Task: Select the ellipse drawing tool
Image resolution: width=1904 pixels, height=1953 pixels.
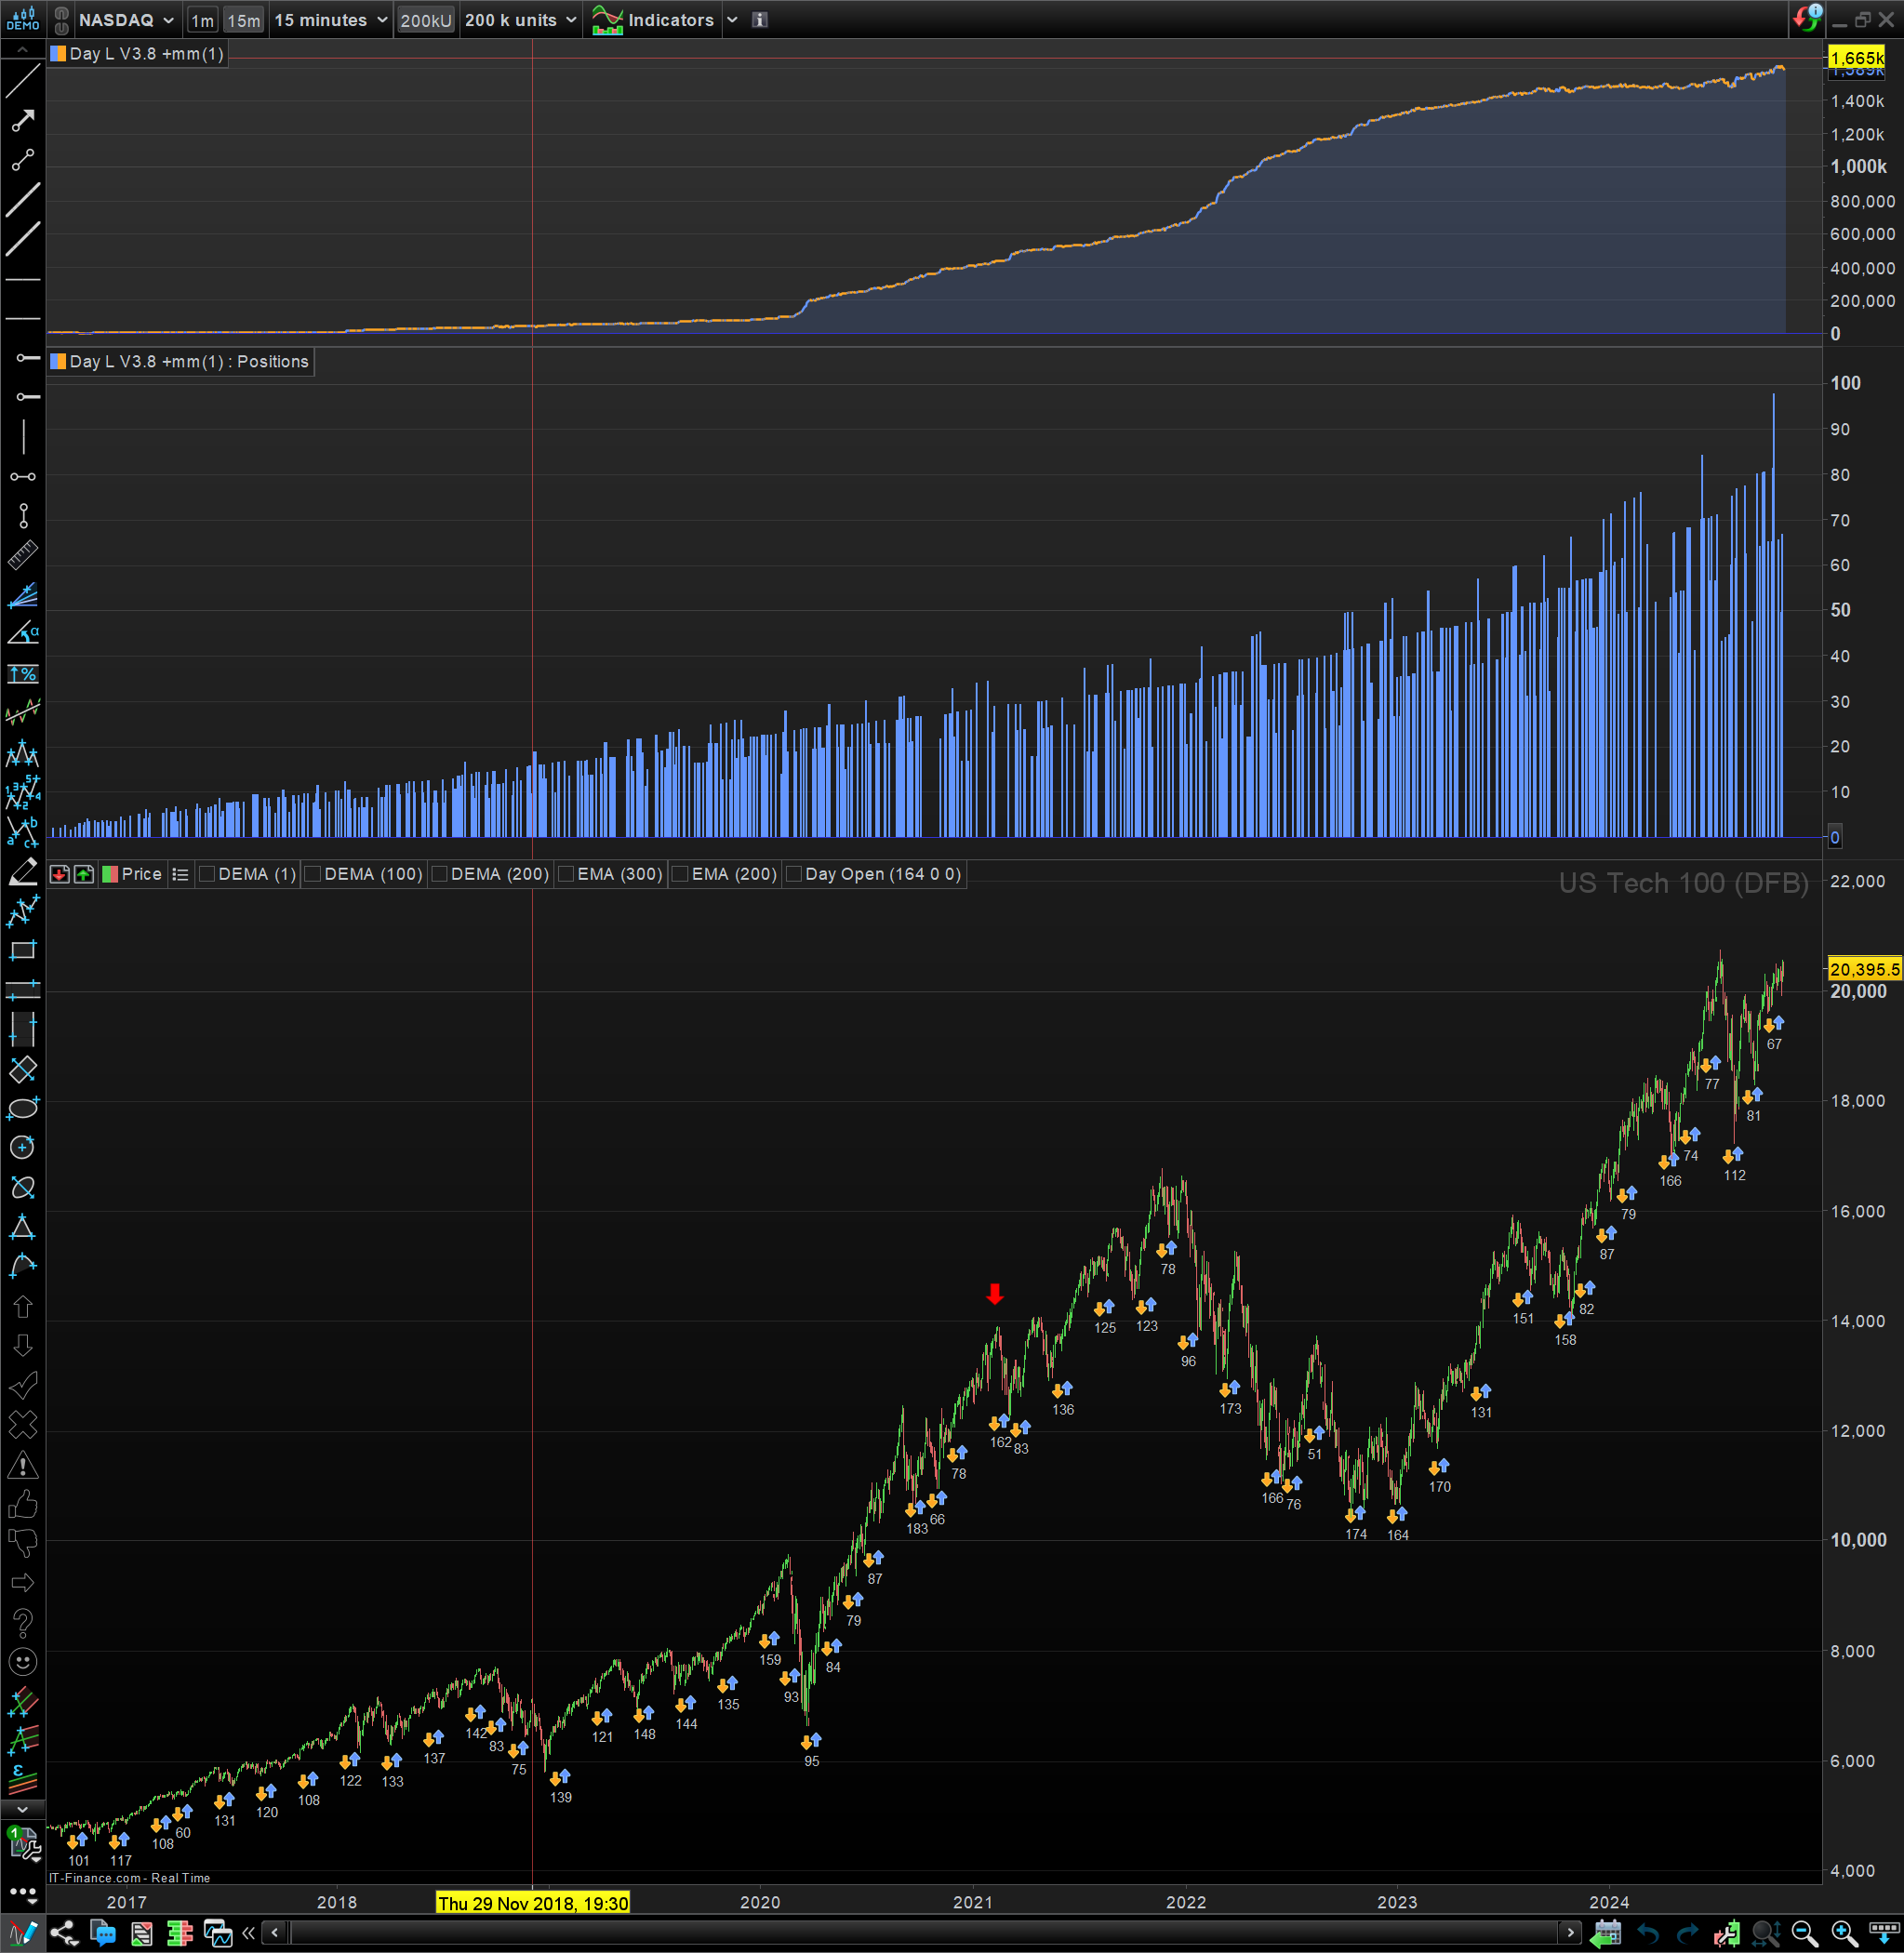Action: pyautogui.click(x=22, y=1108)
